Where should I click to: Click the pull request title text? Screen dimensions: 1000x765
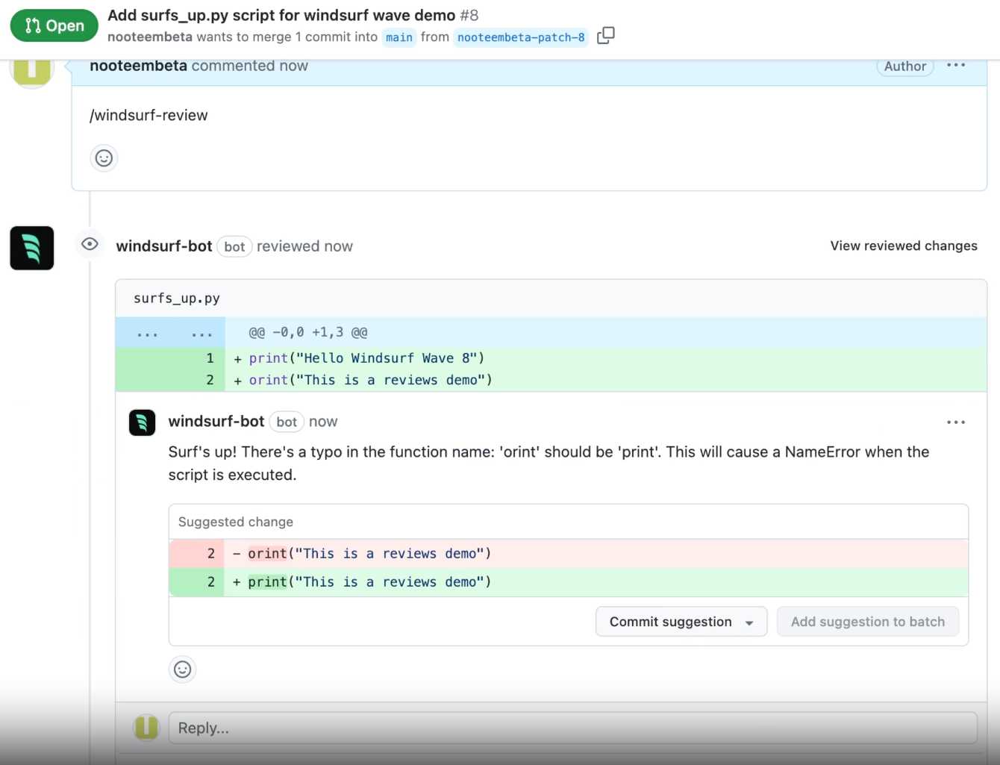(x=281, y=15)
